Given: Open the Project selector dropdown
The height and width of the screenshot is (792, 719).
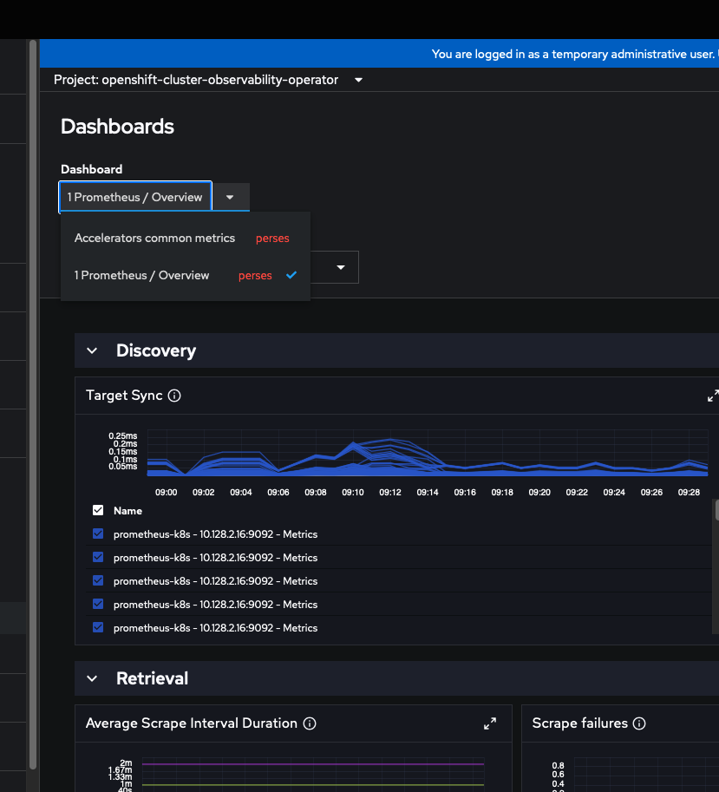Looking at the screenshot, I should (x=208, y=80).
